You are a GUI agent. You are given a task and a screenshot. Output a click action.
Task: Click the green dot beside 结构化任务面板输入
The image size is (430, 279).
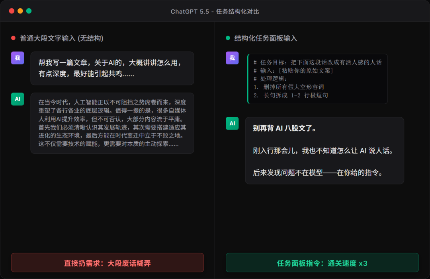pyautogui.click(x=228, y=38)
